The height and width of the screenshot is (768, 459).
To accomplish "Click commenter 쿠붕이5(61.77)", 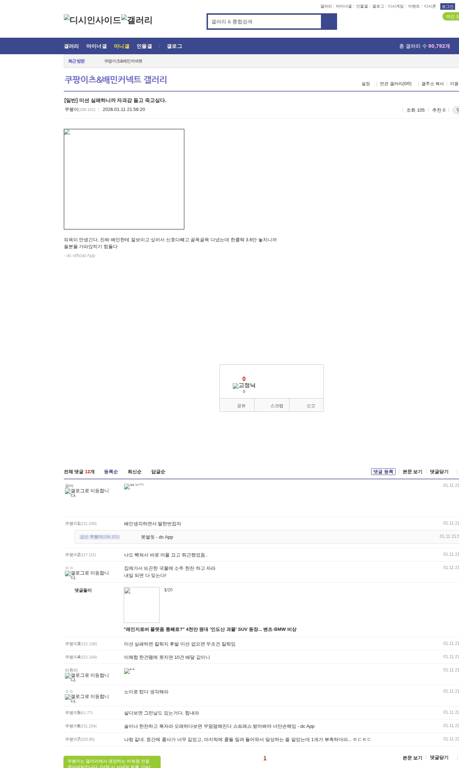I will [x=79, y=713].
